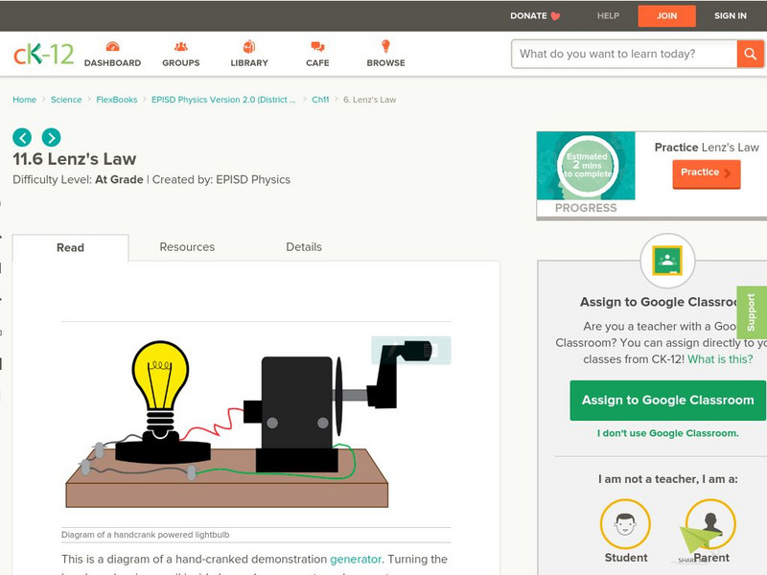Image resolution: width=767 pixels, height=575 pixels.
Task: Click the DASHBOARD menu label
Action: (112, 63)
